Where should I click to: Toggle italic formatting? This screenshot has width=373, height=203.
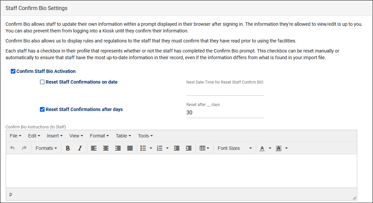80,148
